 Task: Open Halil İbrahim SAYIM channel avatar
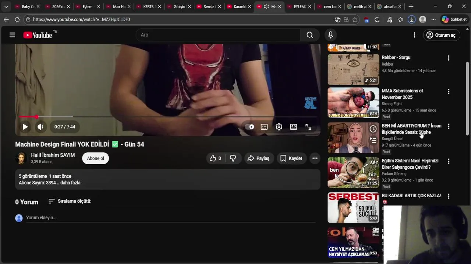click(x=21, y=158)
